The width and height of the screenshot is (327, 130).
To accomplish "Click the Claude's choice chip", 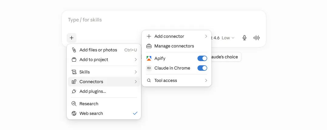I will [226, 57].
